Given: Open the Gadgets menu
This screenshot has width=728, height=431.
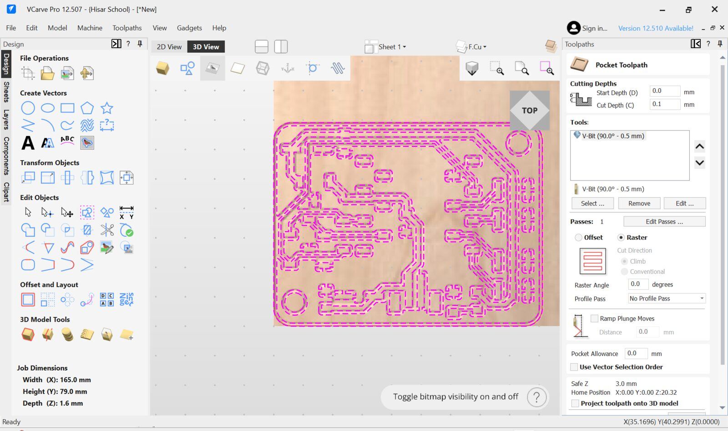Looking at the screenshot, I should click(x=189, y=28).
